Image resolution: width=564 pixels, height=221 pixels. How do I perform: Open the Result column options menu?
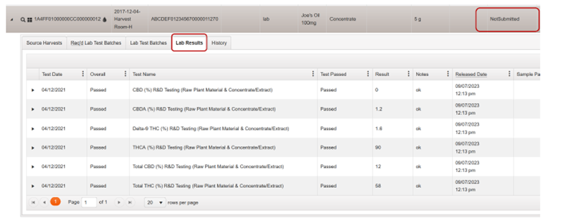[409, 74]
